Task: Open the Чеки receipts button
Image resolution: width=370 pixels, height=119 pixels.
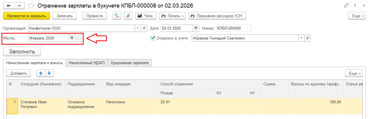Action: coord(146,16)
